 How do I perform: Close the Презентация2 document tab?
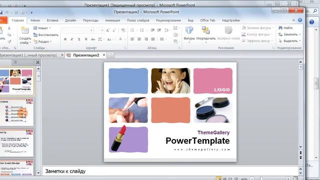pyautogui.click(x=104, y=55)
